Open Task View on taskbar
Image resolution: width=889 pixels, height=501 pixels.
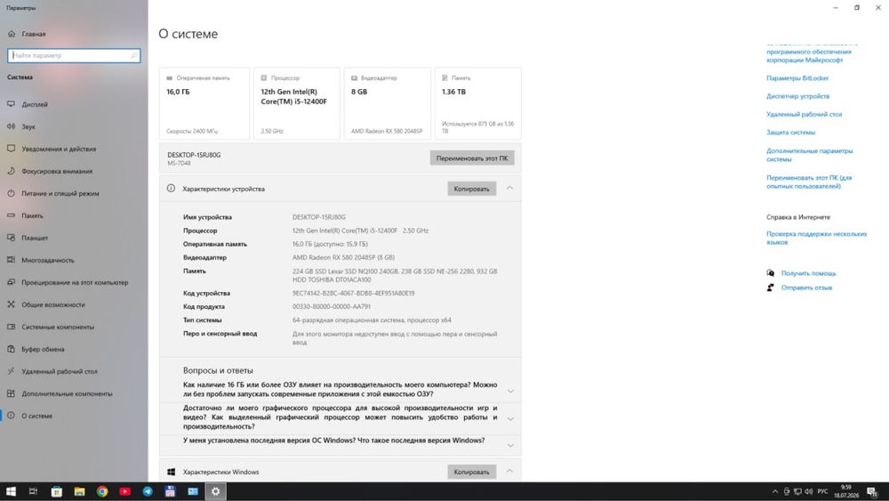coord(34,491)
